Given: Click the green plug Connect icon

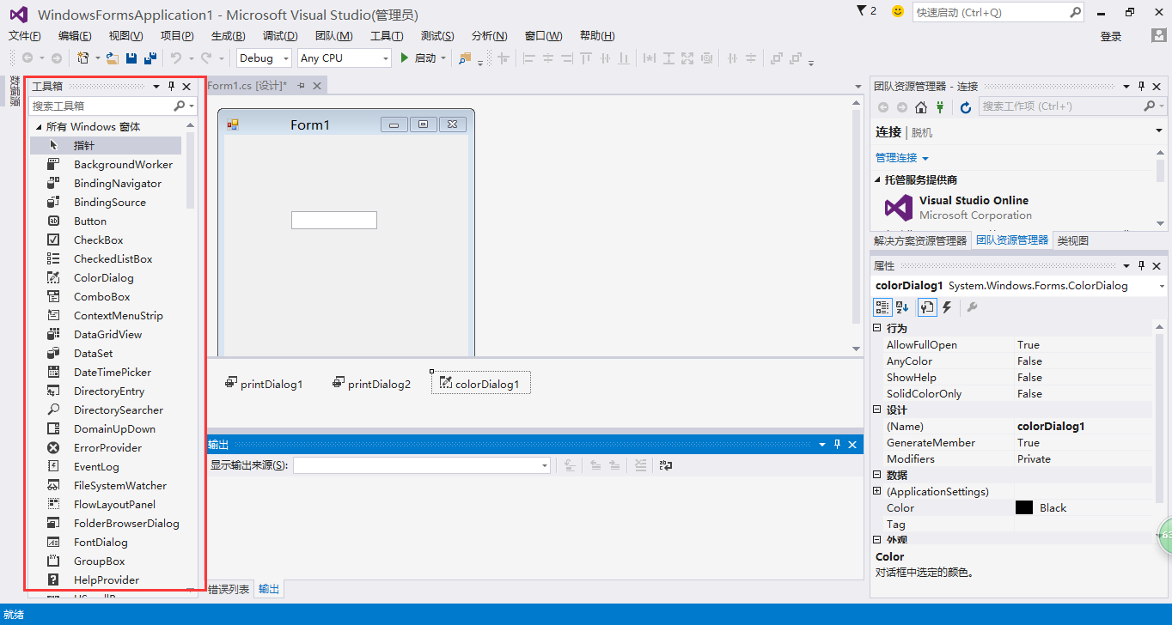Looking at the screenshot, I should tap(941, 107).
